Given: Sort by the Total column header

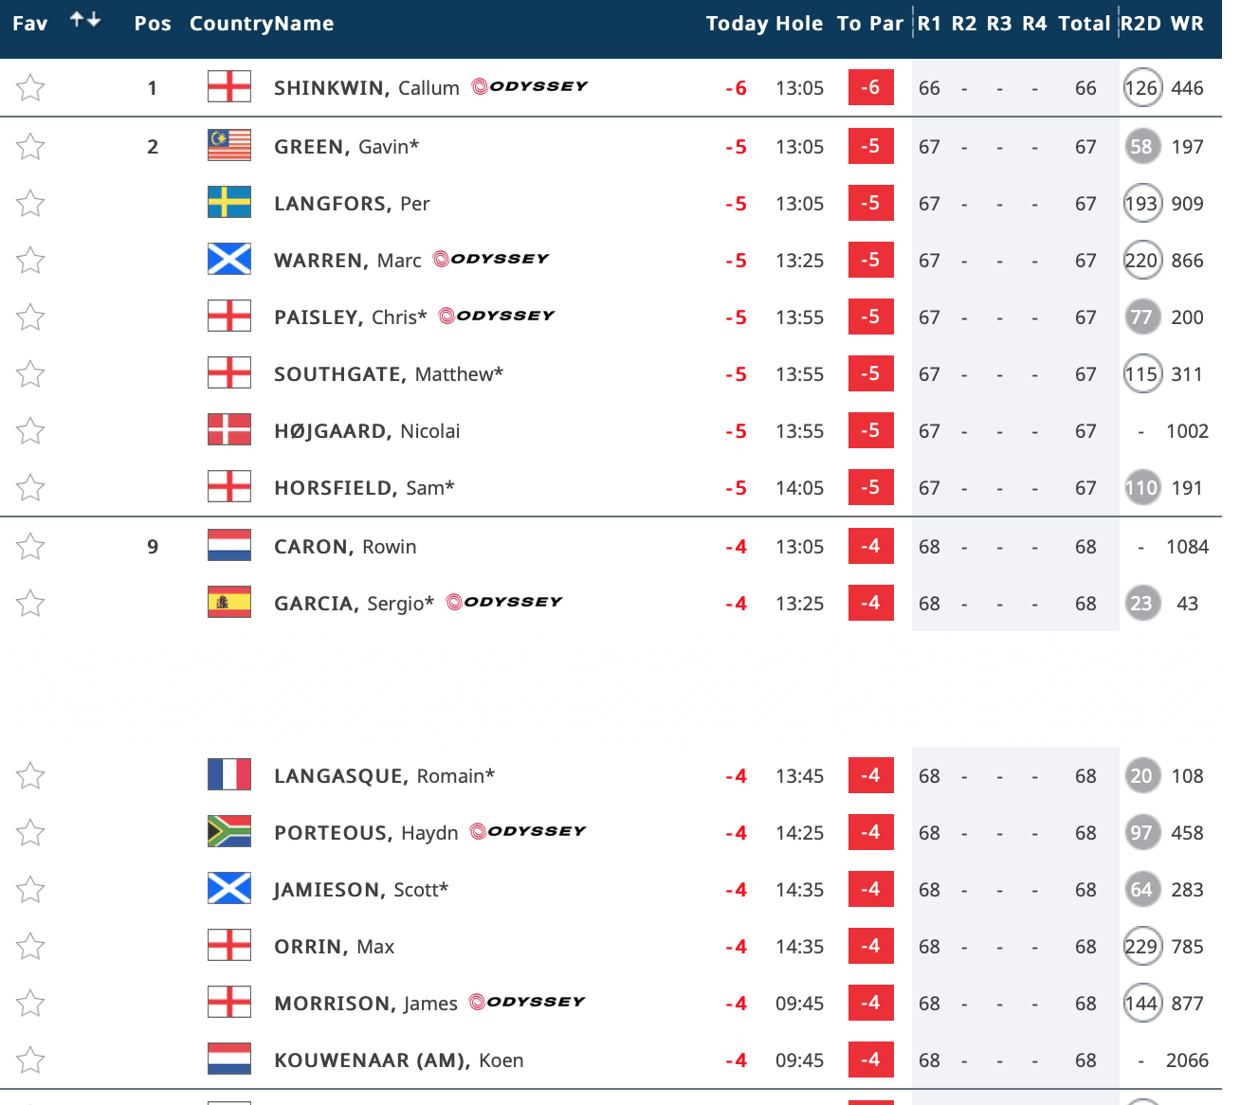Looking at the screenshot, I should click(x=1084, y=24).
